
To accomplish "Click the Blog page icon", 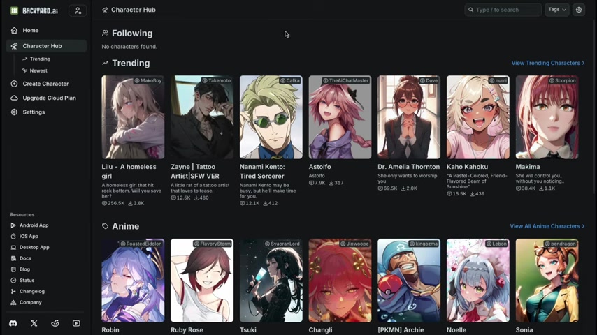I will pyautogui.click(x=13, y=269).
